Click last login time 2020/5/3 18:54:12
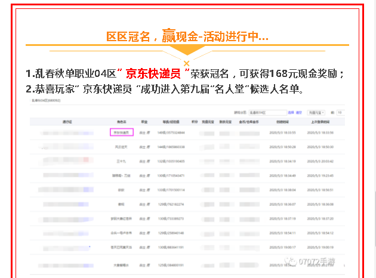The width and height of the screenshot is (376, 278). 320,233
